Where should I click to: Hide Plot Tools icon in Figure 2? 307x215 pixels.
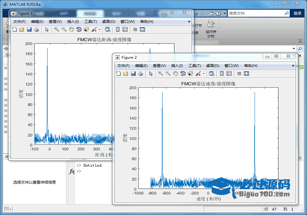click(x=239, y=74)
